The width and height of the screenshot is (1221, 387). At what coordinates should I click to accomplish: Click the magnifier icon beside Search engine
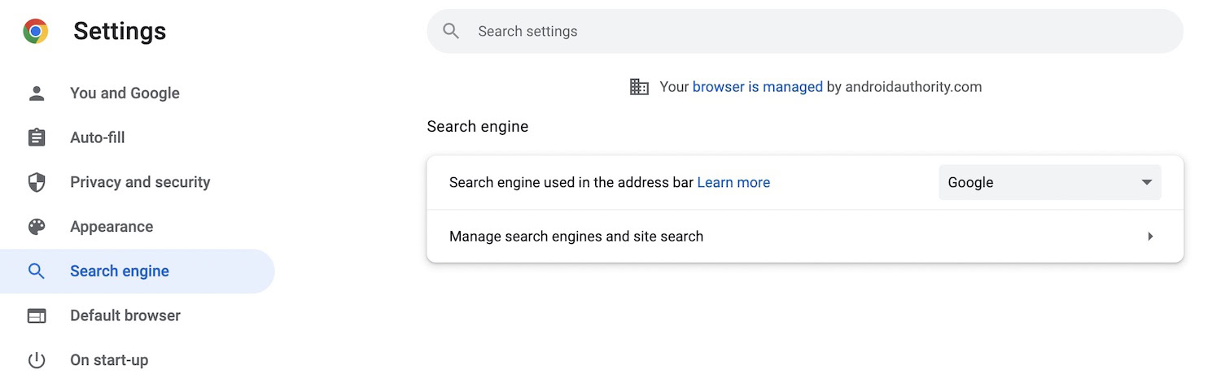point(37,271)
